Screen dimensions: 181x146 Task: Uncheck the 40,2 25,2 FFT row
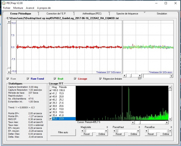(50, 100)
